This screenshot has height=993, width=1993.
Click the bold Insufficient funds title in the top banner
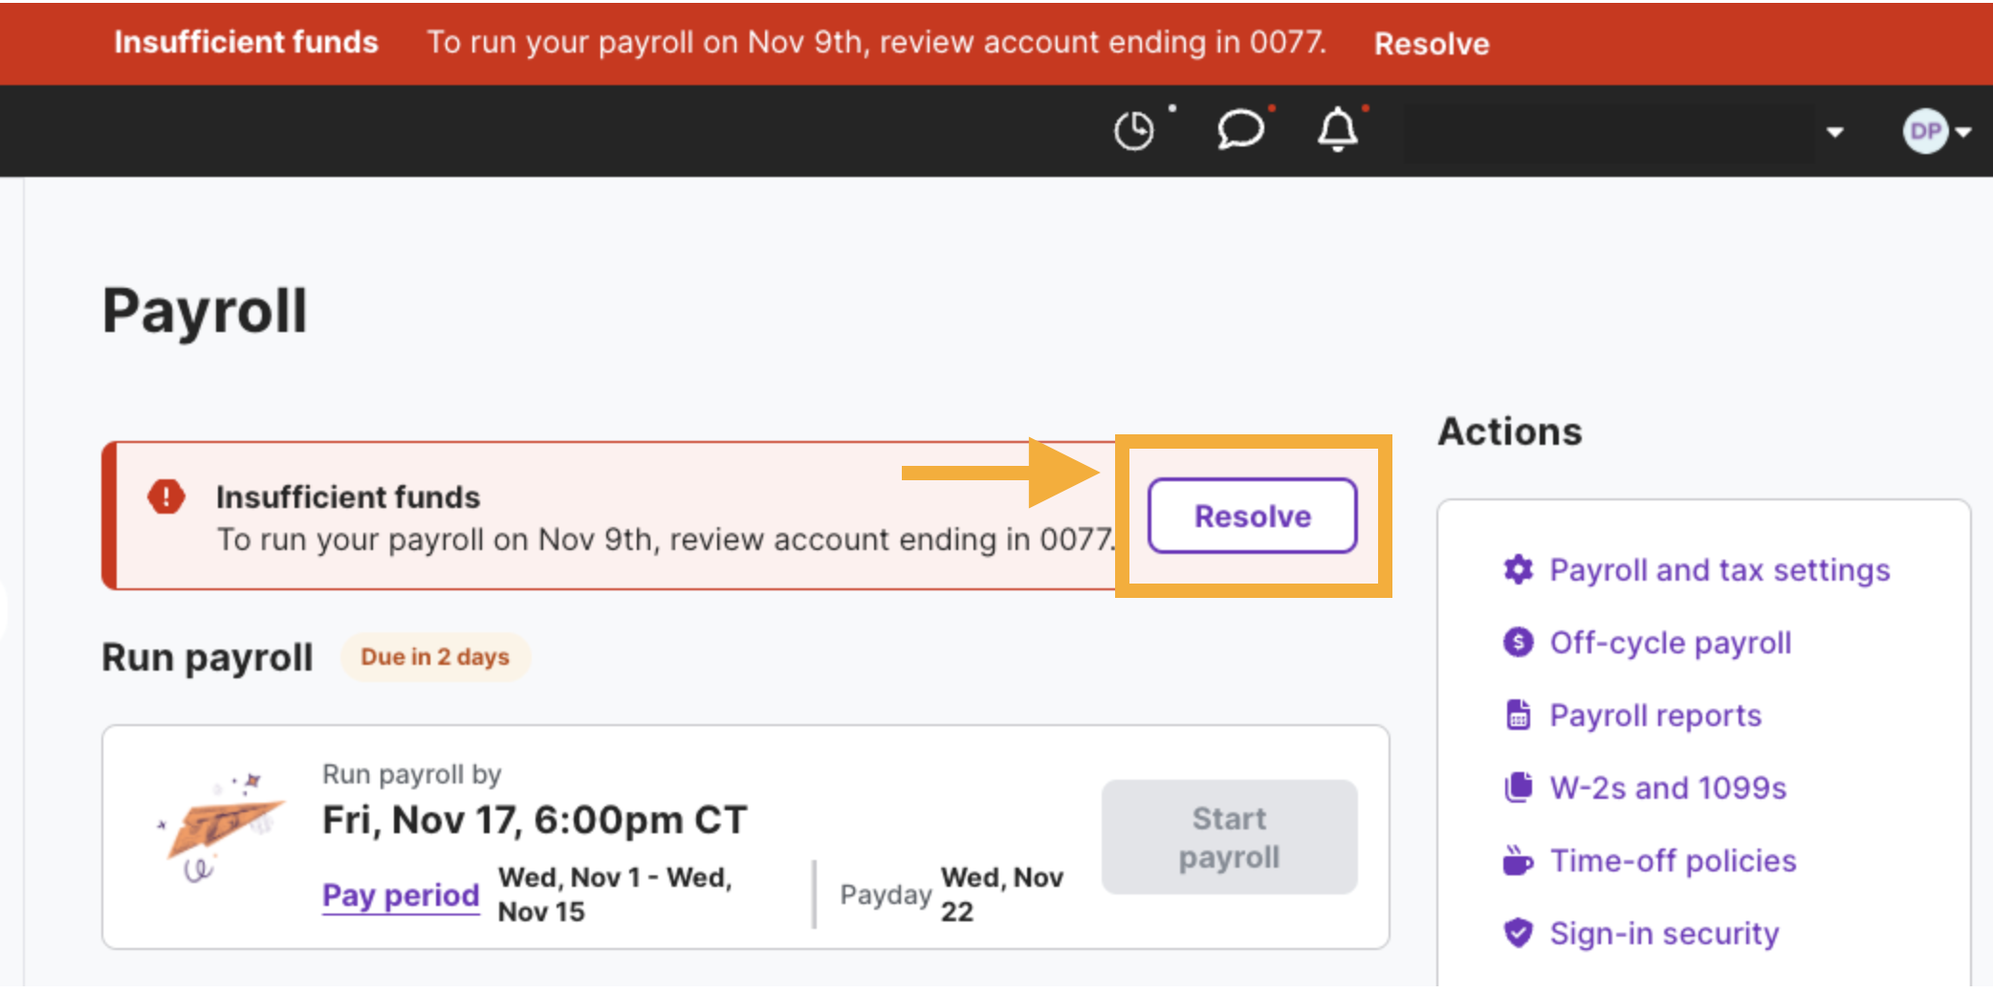[247, 42]
